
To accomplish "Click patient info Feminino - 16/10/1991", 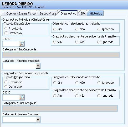I will (24, 7).
